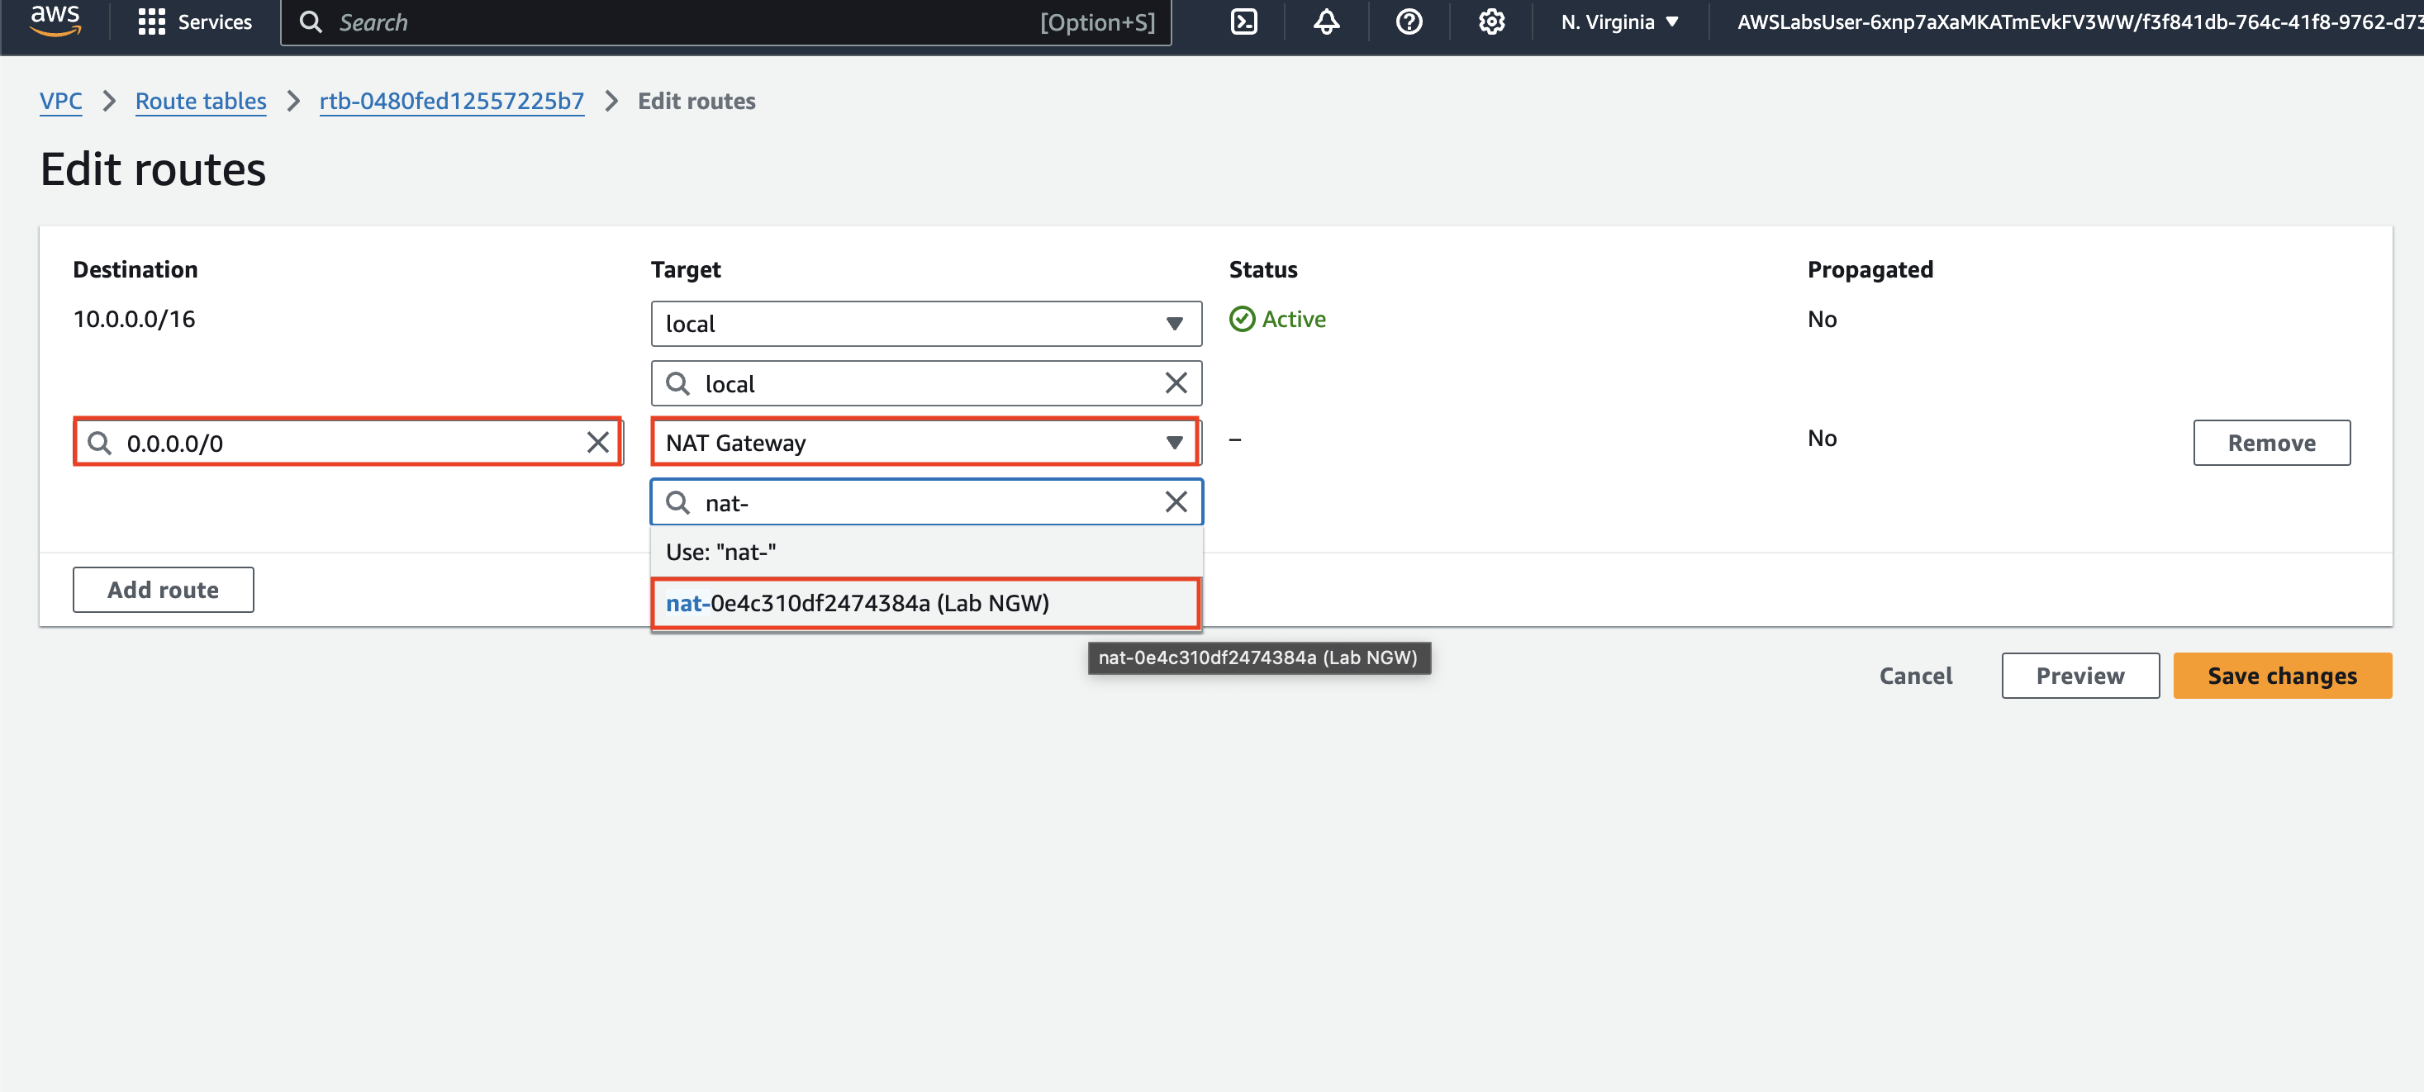
Task: Click the Remove route button
Action: point(2270,442)
